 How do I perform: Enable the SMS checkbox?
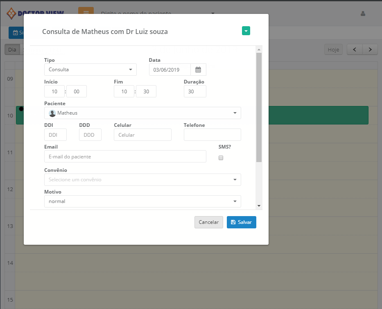click(221, 158)
